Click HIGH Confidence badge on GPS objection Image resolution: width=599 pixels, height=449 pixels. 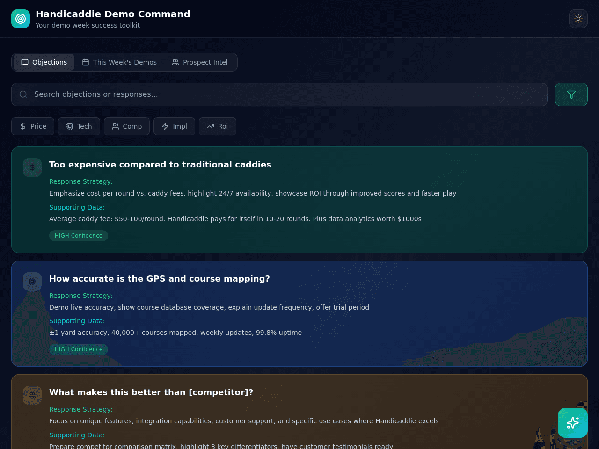pos(79,349)
